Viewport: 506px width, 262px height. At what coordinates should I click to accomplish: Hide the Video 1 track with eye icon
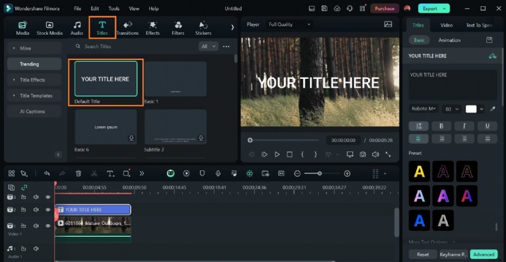point(47,226)
